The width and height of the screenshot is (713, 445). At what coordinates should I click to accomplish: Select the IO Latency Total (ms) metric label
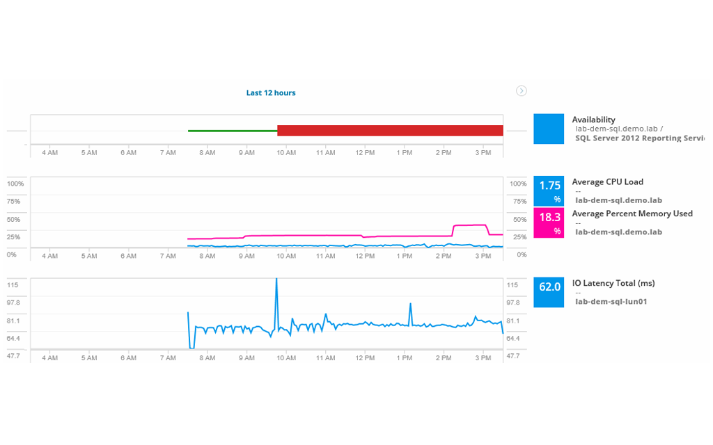click(613, 283)
